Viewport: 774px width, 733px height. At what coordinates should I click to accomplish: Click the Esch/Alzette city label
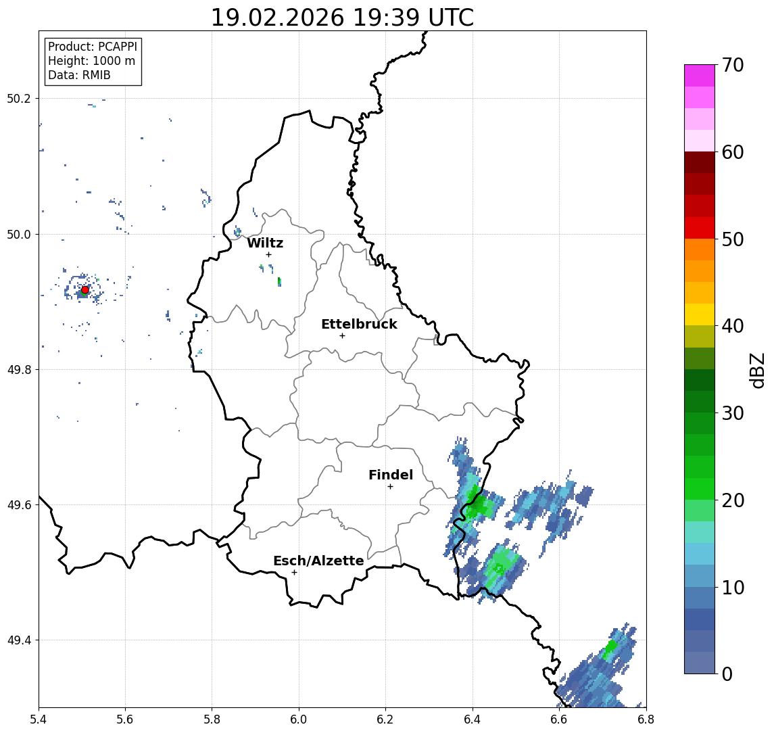pos(318,561)
